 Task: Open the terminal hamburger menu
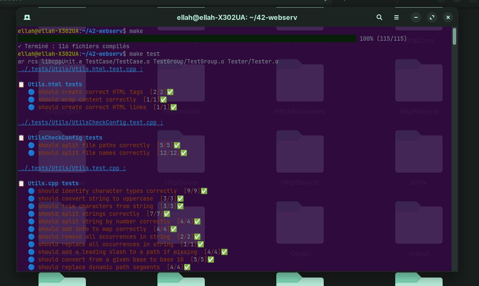(x=396, y=17)
